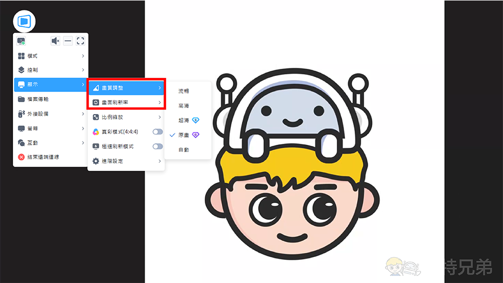Open the 模式 submenu
The image size is (503, 283).
tap(50, 56)
